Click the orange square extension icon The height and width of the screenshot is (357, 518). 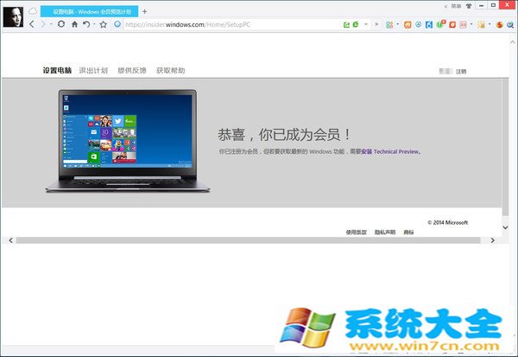[407, 25]
